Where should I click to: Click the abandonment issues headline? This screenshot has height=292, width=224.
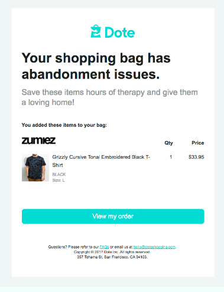click(96, 66)
